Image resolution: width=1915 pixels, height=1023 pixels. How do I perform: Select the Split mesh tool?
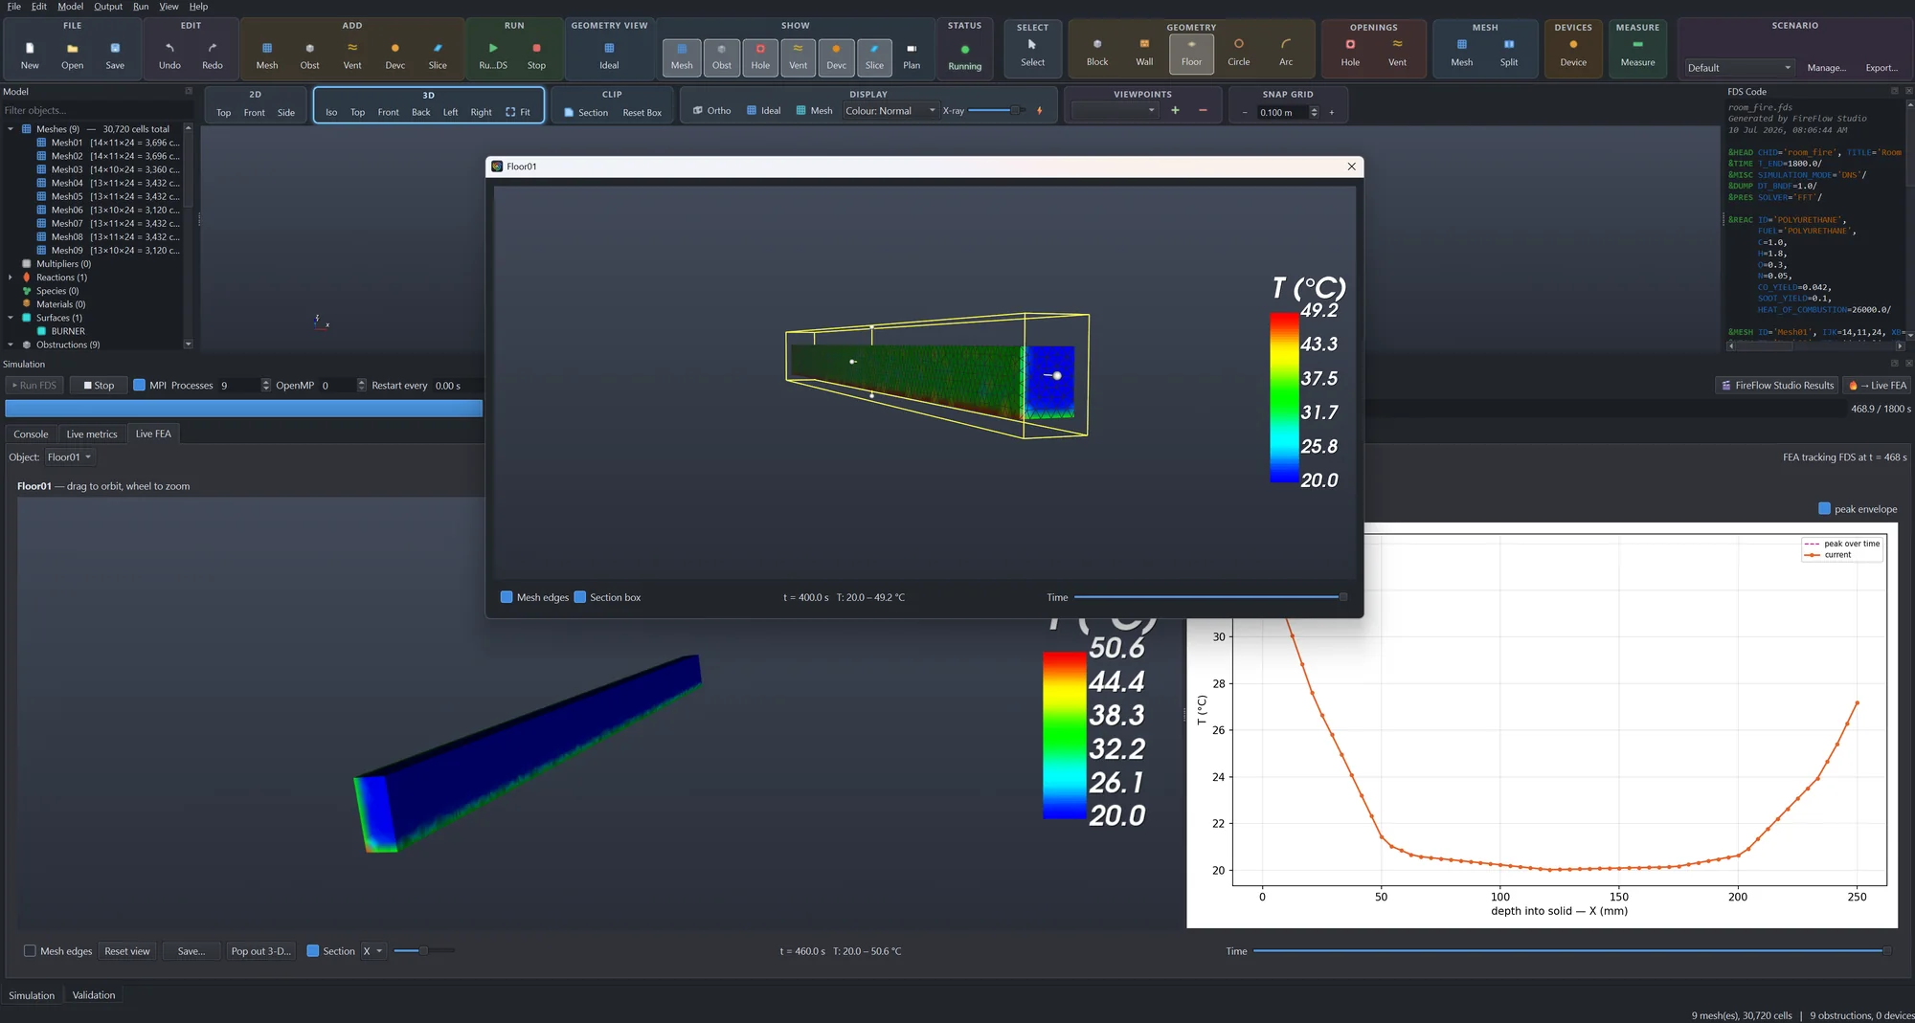pyautogui.click(x=1509, y=53)
